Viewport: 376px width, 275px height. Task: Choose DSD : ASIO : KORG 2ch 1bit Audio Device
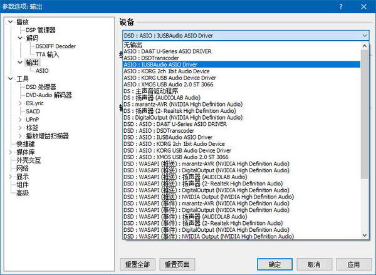[241, 144]
